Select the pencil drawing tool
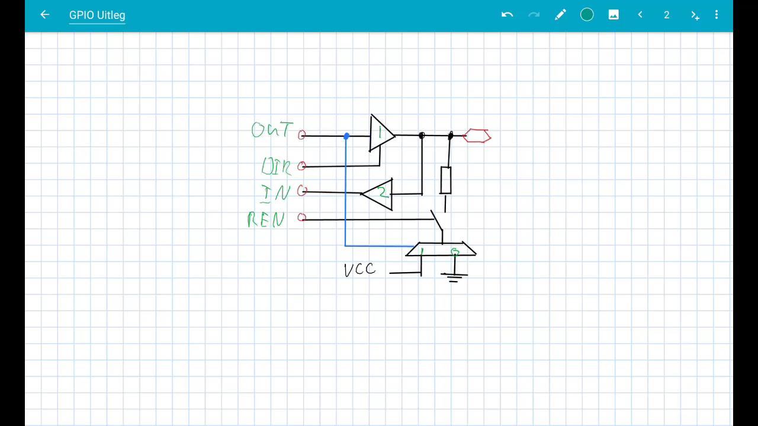The image size is (758, 426). coord(560,15)
